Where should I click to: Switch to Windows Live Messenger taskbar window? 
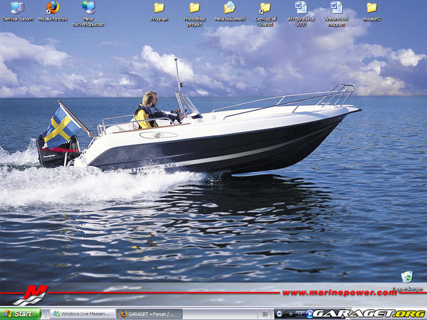tap(80, 313)
